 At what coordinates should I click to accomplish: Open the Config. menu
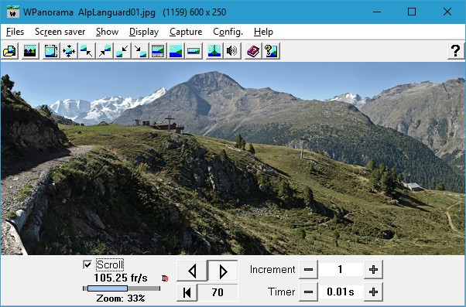[x=228, y=32]
